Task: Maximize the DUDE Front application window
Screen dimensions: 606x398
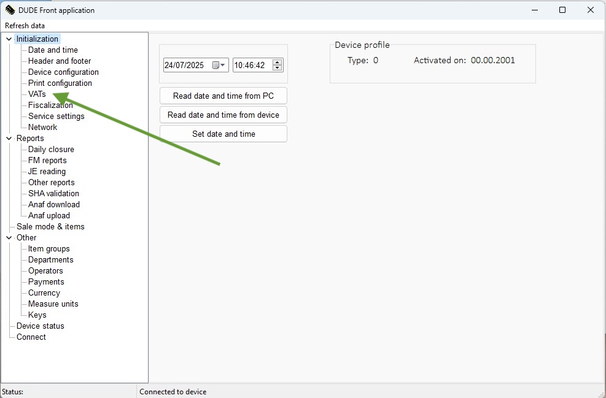Action: tap(562, 10)
